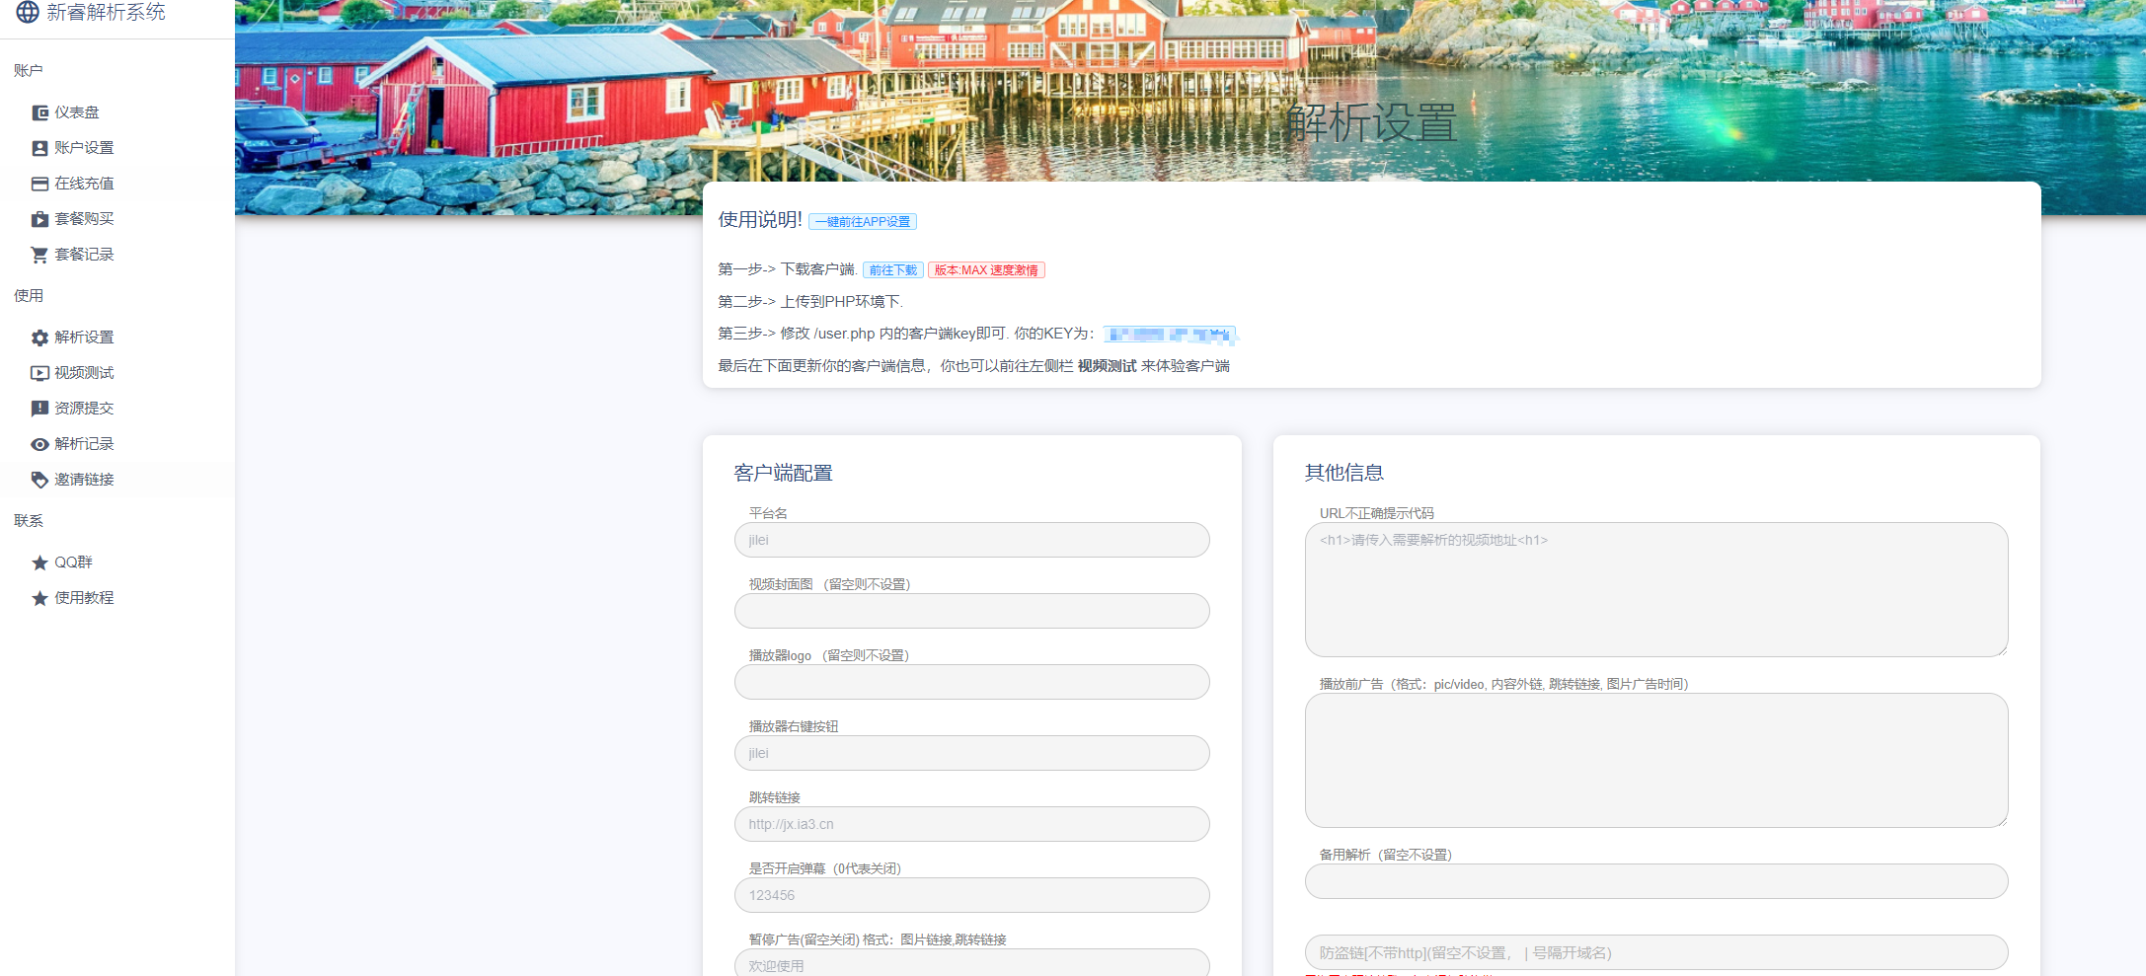Click the 前往下载 download button
This screenshot has height=976, width=2146.
(x=891, y=269)
